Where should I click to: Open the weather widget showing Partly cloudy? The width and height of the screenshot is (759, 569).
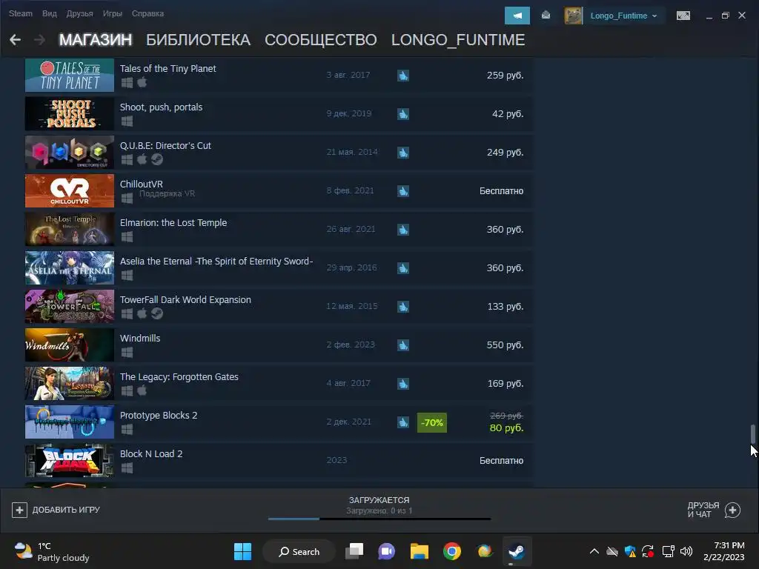(52, 551)
